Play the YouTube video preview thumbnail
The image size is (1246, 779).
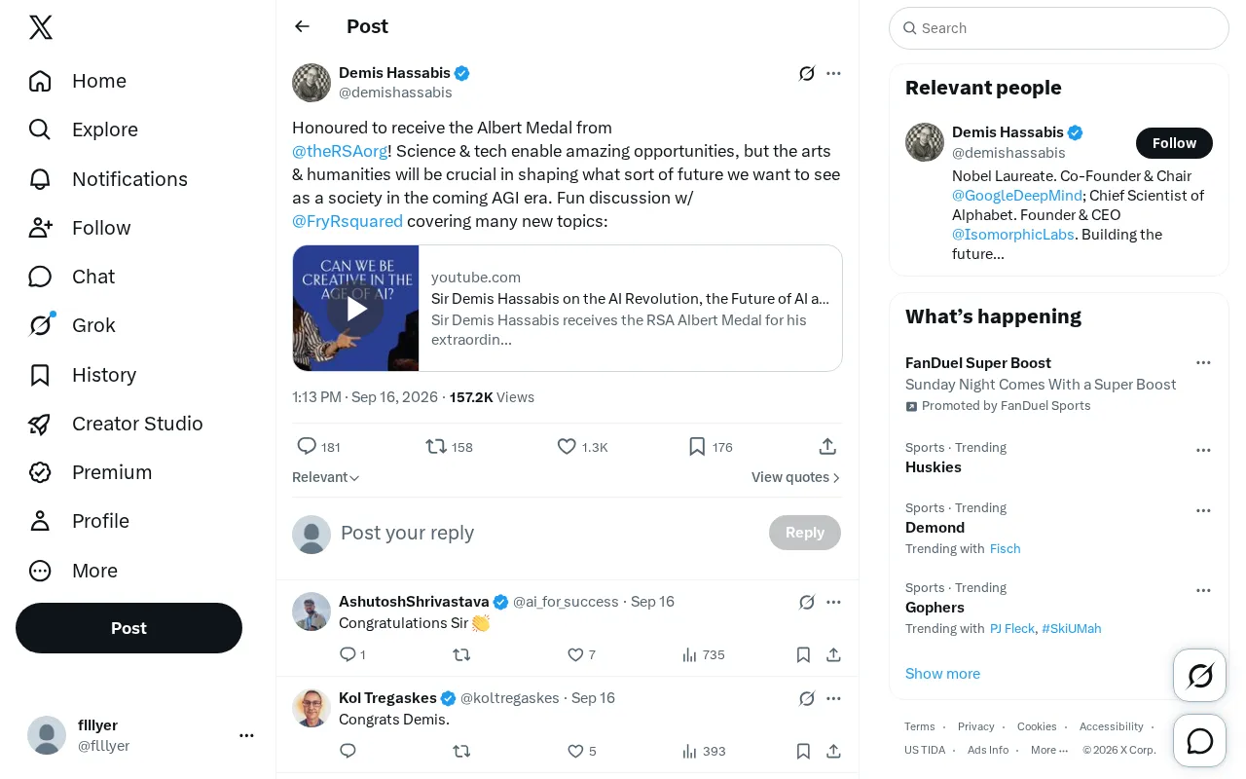point(355,309)
